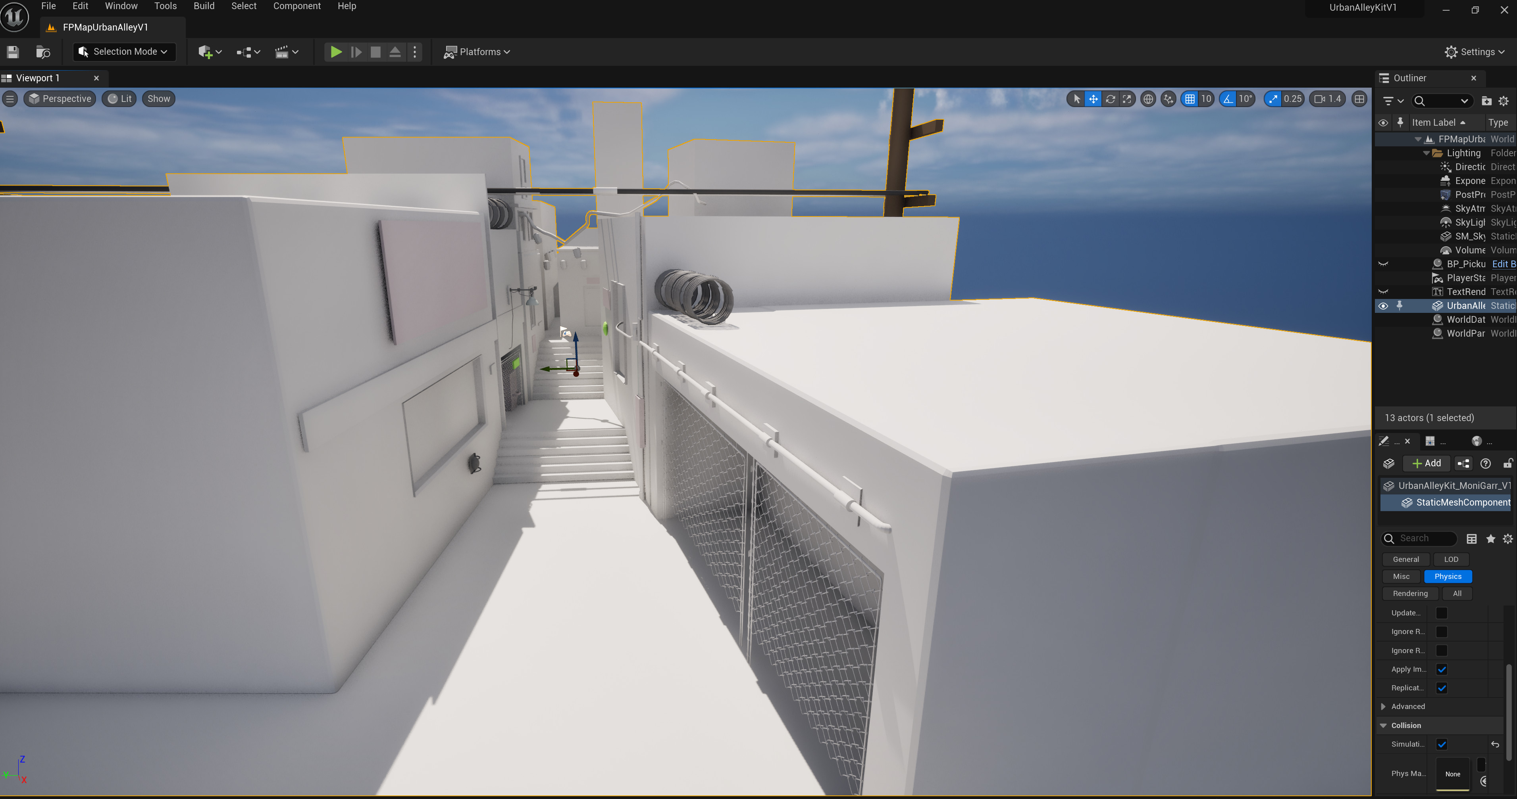Click the Eject from player button
1517x799 pixels.
coord(395,52)
